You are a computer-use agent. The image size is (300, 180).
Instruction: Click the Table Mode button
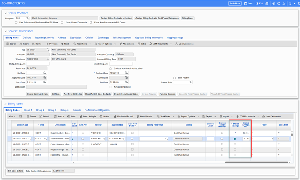235,3
